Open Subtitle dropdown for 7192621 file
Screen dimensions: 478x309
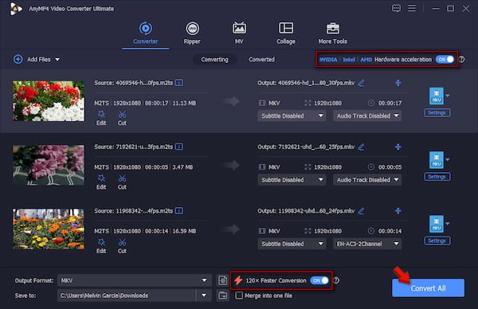click(x=292, y=180)
